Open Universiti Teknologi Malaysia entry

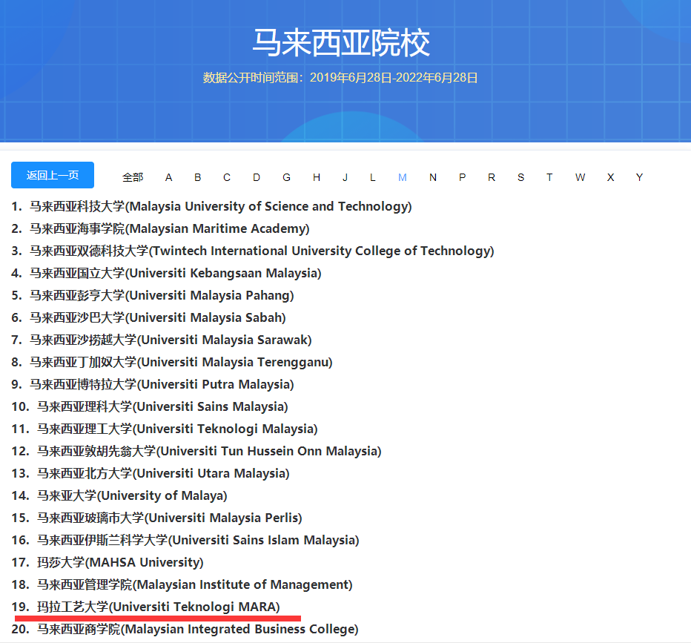[177, 429]
